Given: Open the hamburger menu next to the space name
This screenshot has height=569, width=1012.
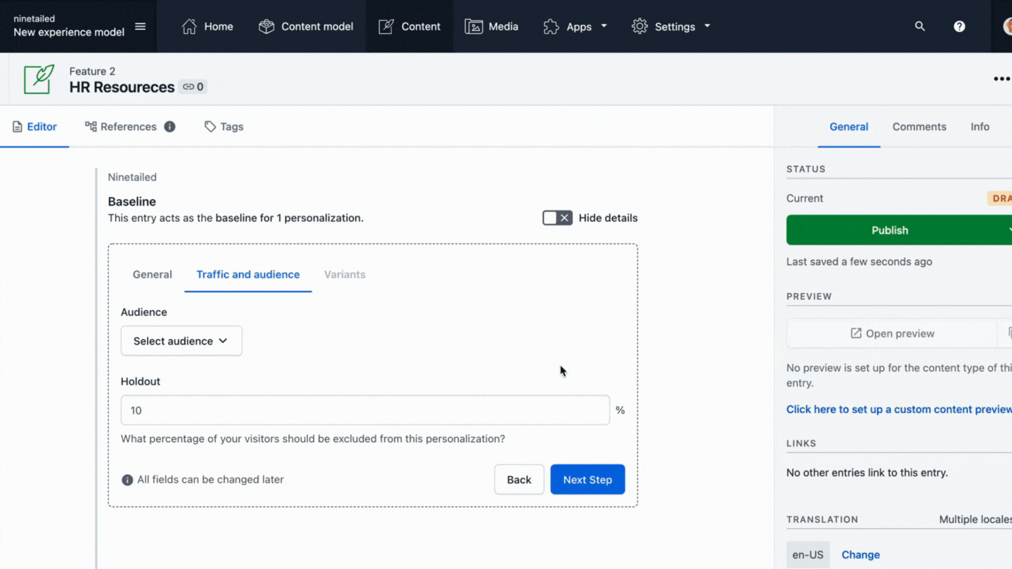Looking at the screenshot, I should tap(141, 27).
